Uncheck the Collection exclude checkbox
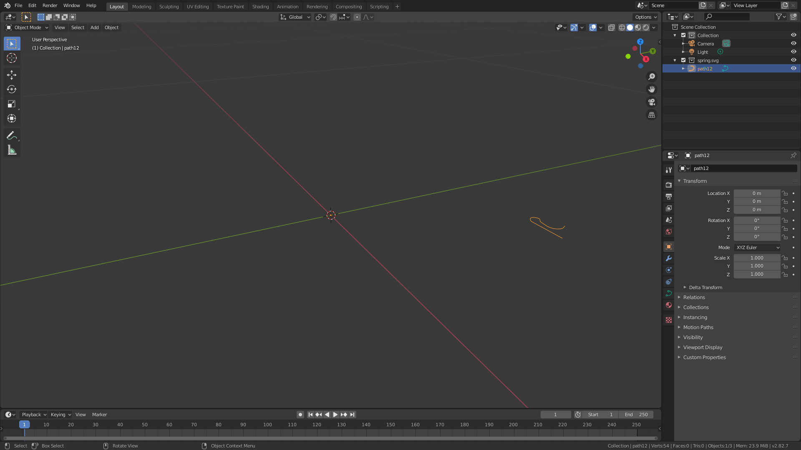This screenshot has height=450, width=801. point(683,35)
